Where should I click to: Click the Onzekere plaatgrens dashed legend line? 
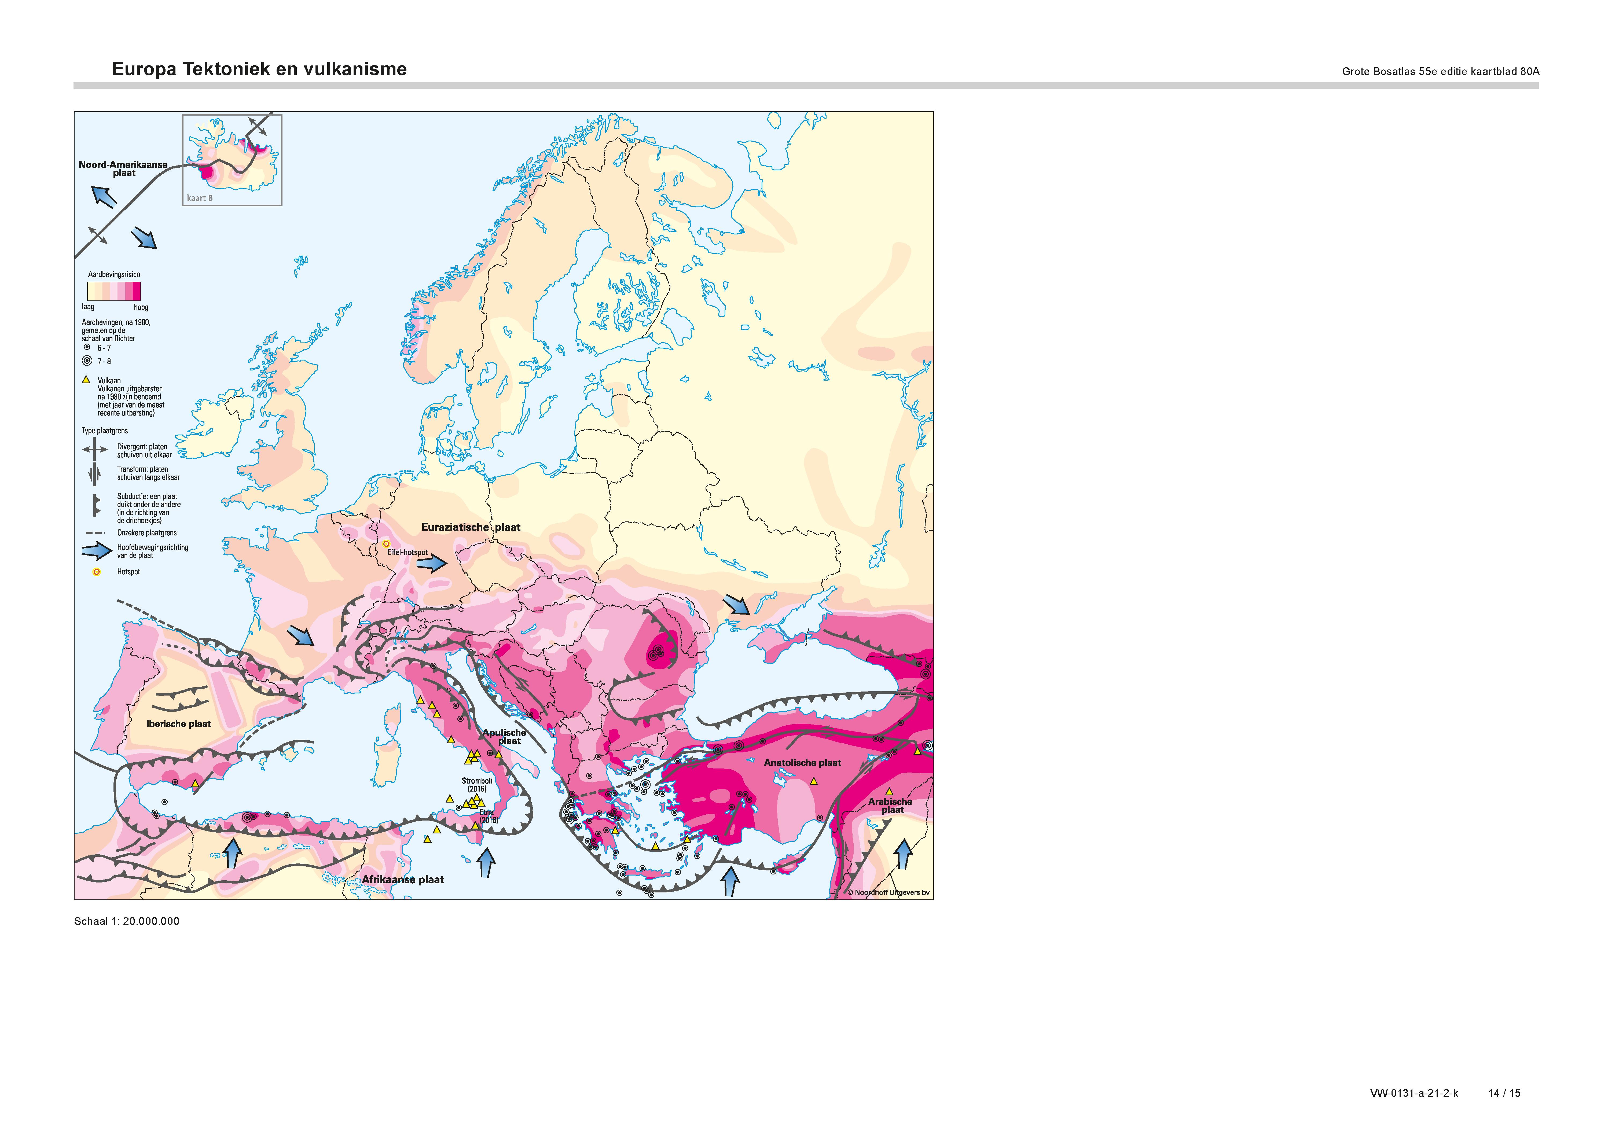point(95,533)
